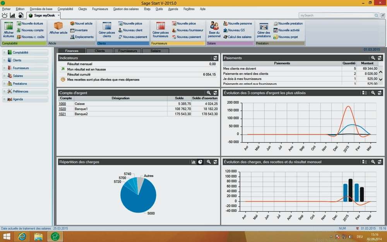
Task: Open Afficher article in the Article group
Action: (58, 28)
